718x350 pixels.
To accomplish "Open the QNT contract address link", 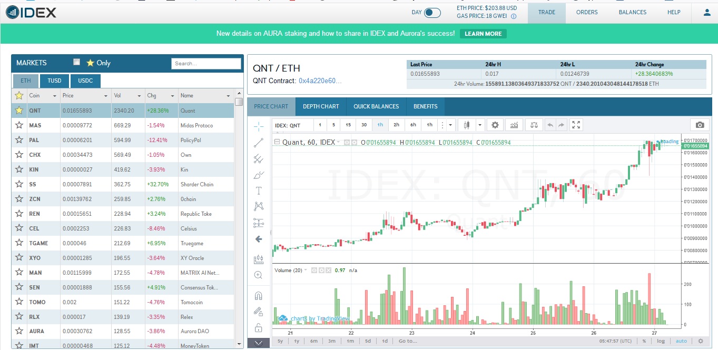I will point(320,81).
